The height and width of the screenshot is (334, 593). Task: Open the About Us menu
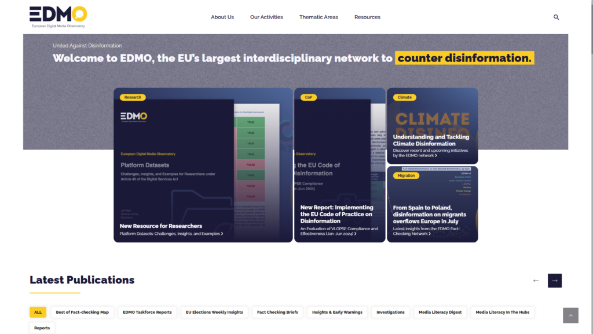[x=222, y=17]
